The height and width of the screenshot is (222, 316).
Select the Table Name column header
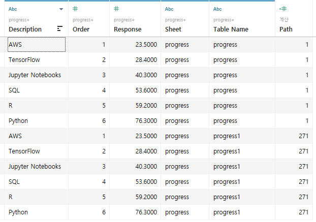pos(231,29)
